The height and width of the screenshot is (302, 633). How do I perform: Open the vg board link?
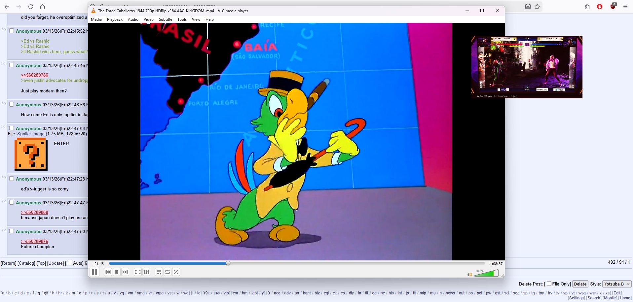pyautogui.click(x=122, y=293)
